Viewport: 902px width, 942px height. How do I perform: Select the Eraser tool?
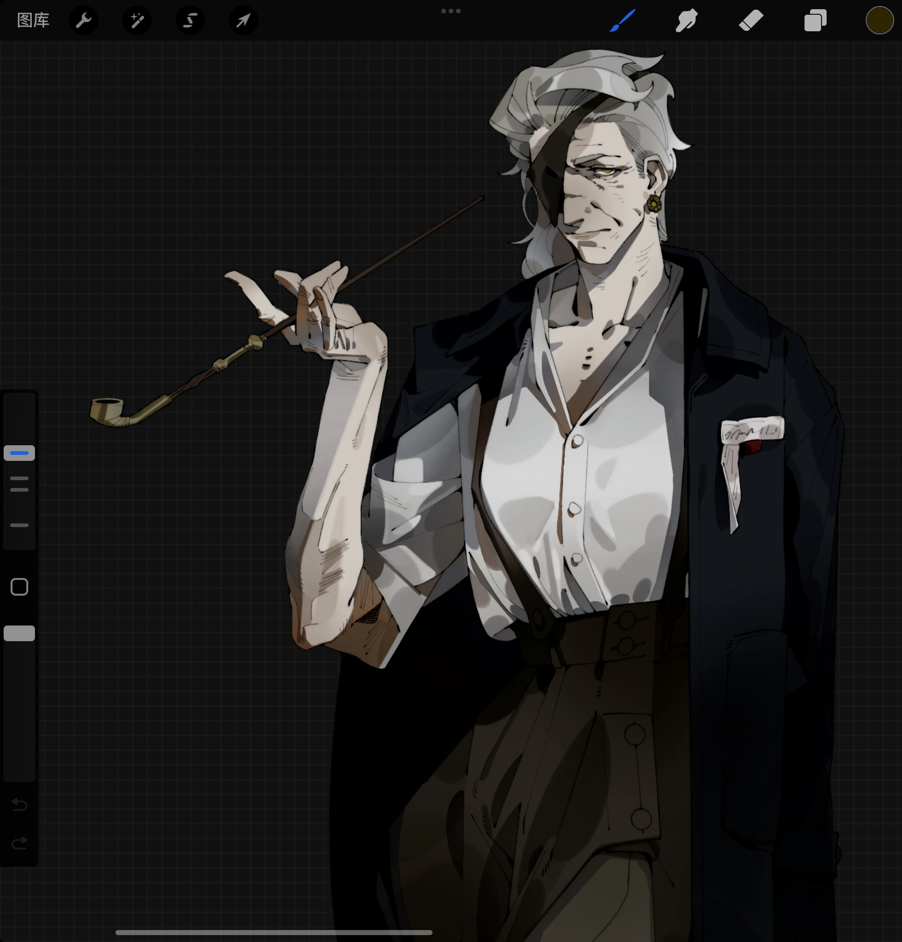pos(751,21)
